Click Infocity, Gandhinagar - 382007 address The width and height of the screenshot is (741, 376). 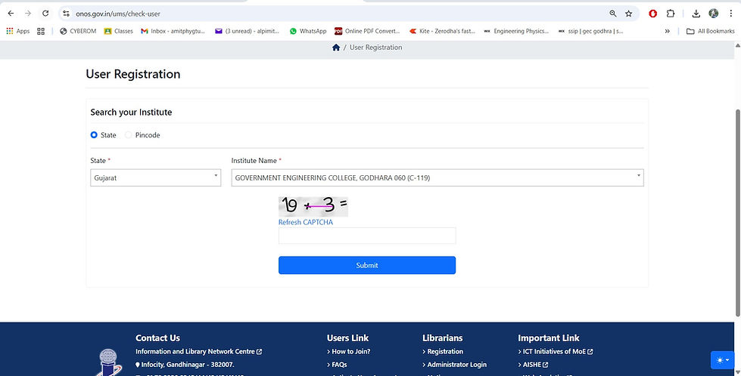click(185, 365)
